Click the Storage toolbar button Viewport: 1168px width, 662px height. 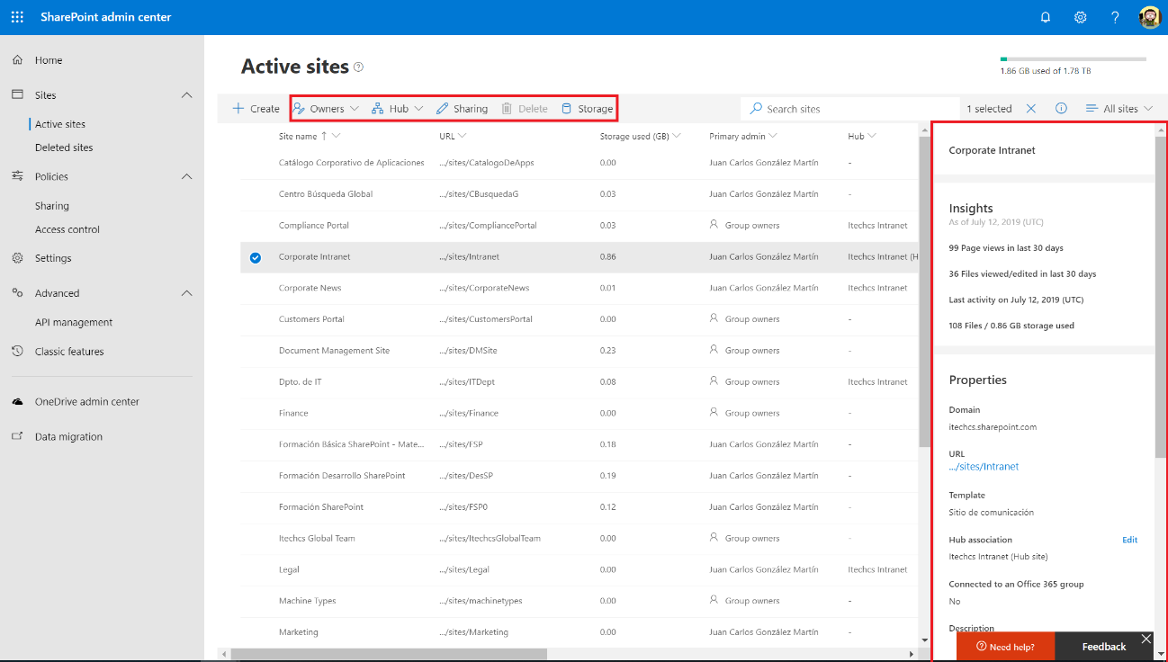[x=587, y=109]
